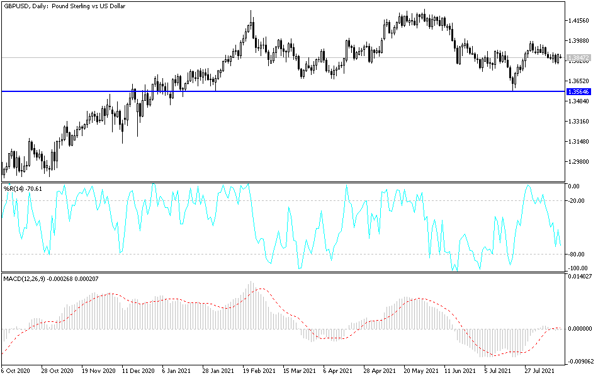Viewport: 598px width, 378px height.
Task: Select the blue horizontal support line
Action: pyautogui.click(x=283, y=91)
